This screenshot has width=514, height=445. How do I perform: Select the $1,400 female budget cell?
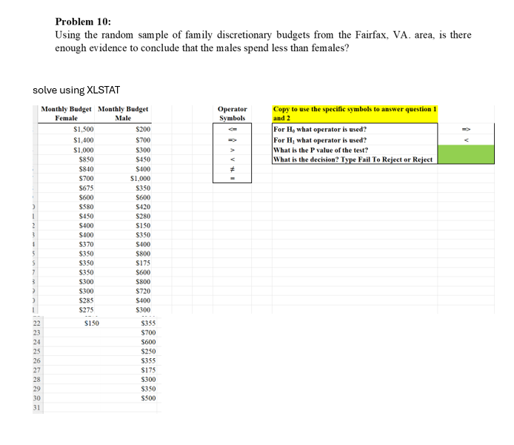66,140
